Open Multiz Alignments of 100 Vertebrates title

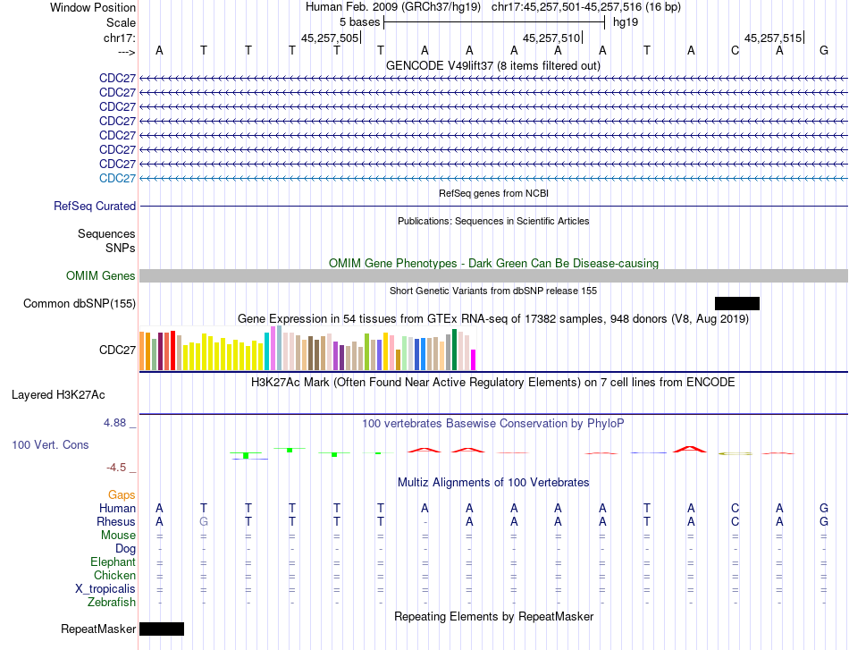click(493, 483)
